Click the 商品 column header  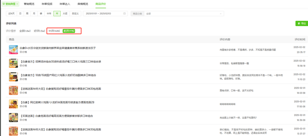12,39
